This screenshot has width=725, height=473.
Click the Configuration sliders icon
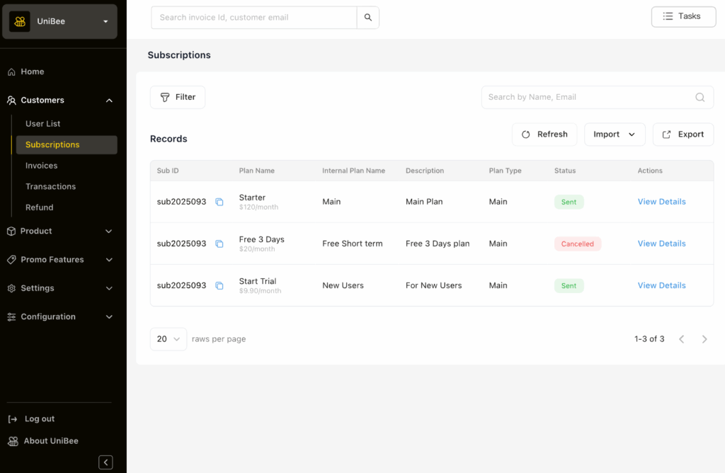(x=11, y=317)
